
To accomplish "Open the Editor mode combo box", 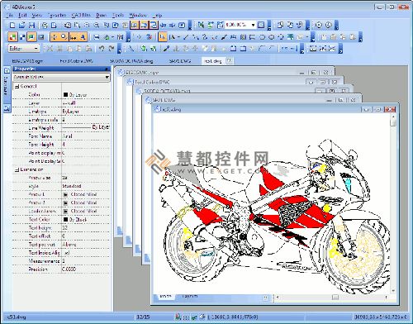I will point(24,49).
